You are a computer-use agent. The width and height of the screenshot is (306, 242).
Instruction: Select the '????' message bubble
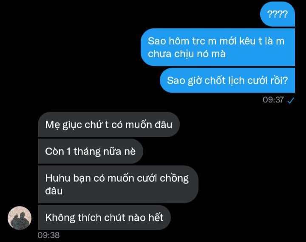[x=277, y=14]
